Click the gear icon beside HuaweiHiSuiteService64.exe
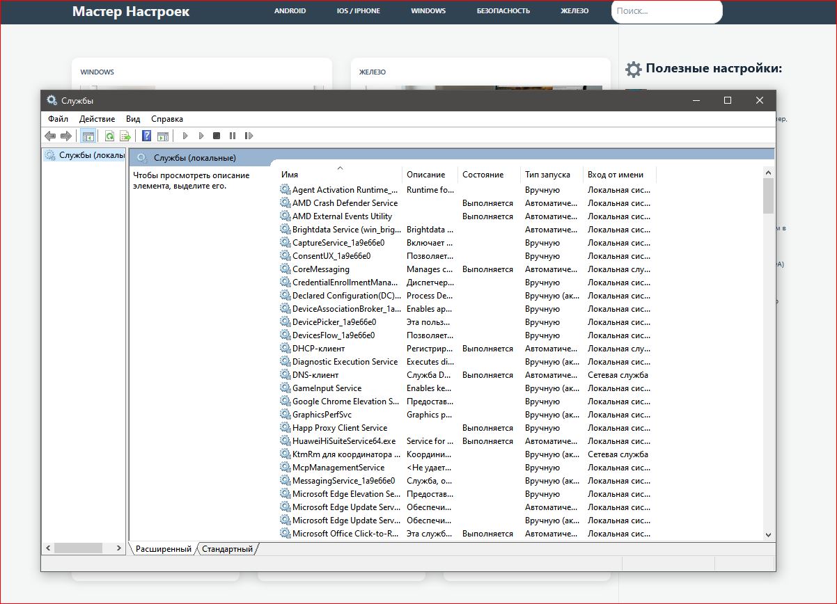The width and height of the screenshot is (837, 604). point(285,441)
